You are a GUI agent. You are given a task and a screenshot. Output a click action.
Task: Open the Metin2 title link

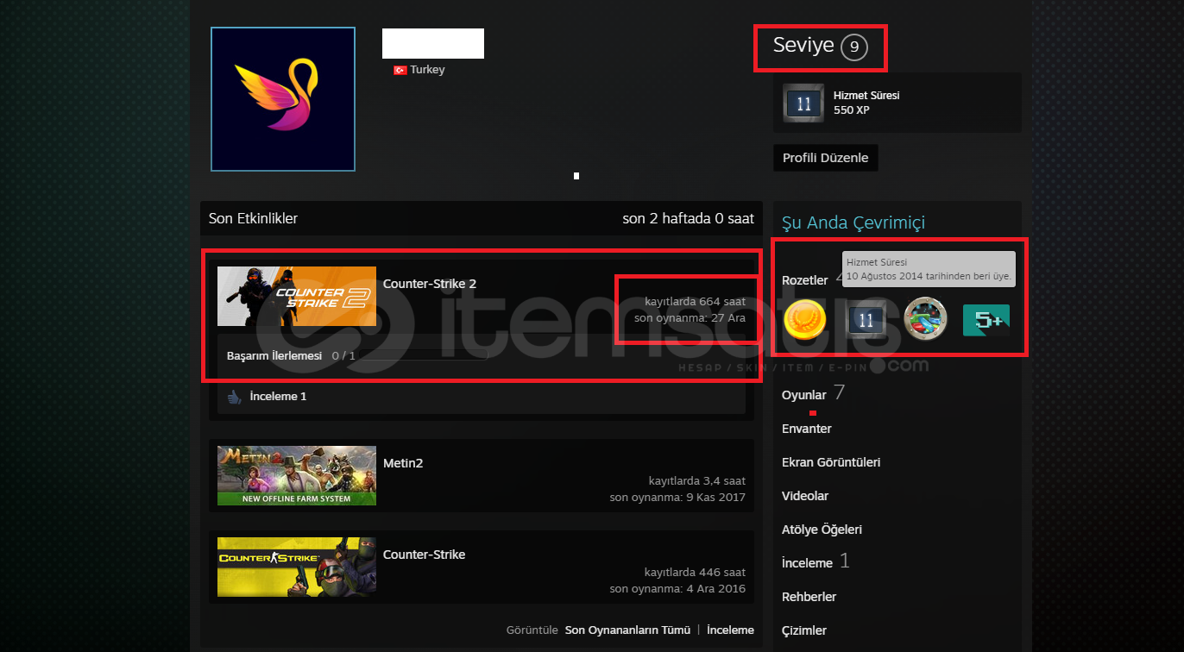(x=403, y=463)
